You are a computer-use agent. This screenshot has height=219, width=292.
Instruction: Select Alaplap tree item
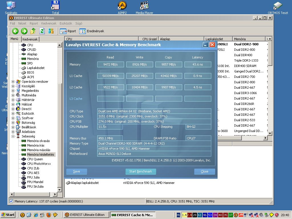pos(32,54)
